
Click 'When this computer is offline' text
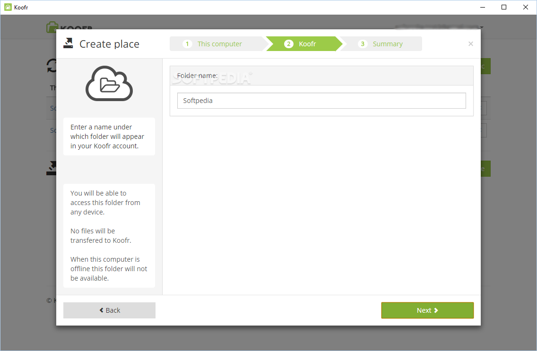pos(109,268)
